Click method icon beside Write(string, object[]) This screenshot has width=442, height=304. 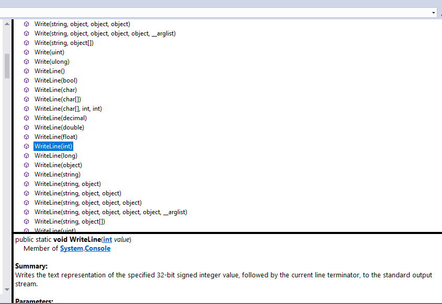(27, 43)
